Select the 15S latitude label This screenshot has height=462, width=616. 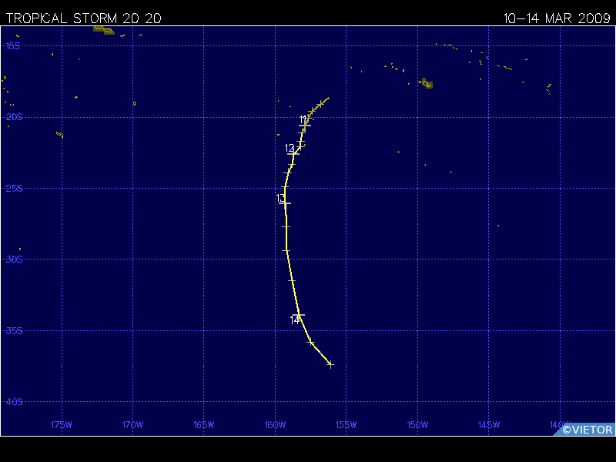point(12,46)
